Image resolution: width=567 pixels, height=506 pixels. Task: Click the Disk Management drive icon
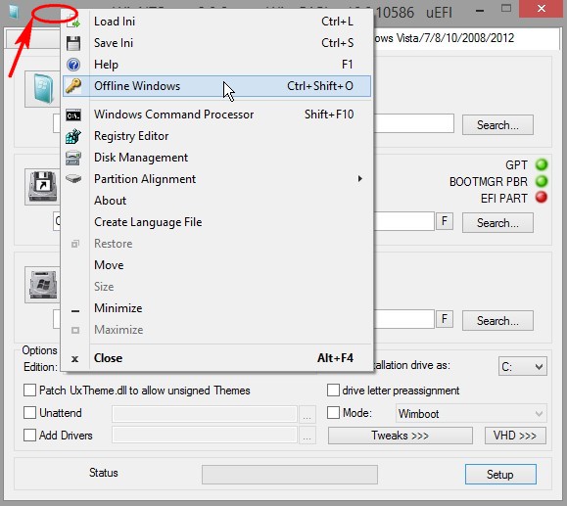coord(73,158)
